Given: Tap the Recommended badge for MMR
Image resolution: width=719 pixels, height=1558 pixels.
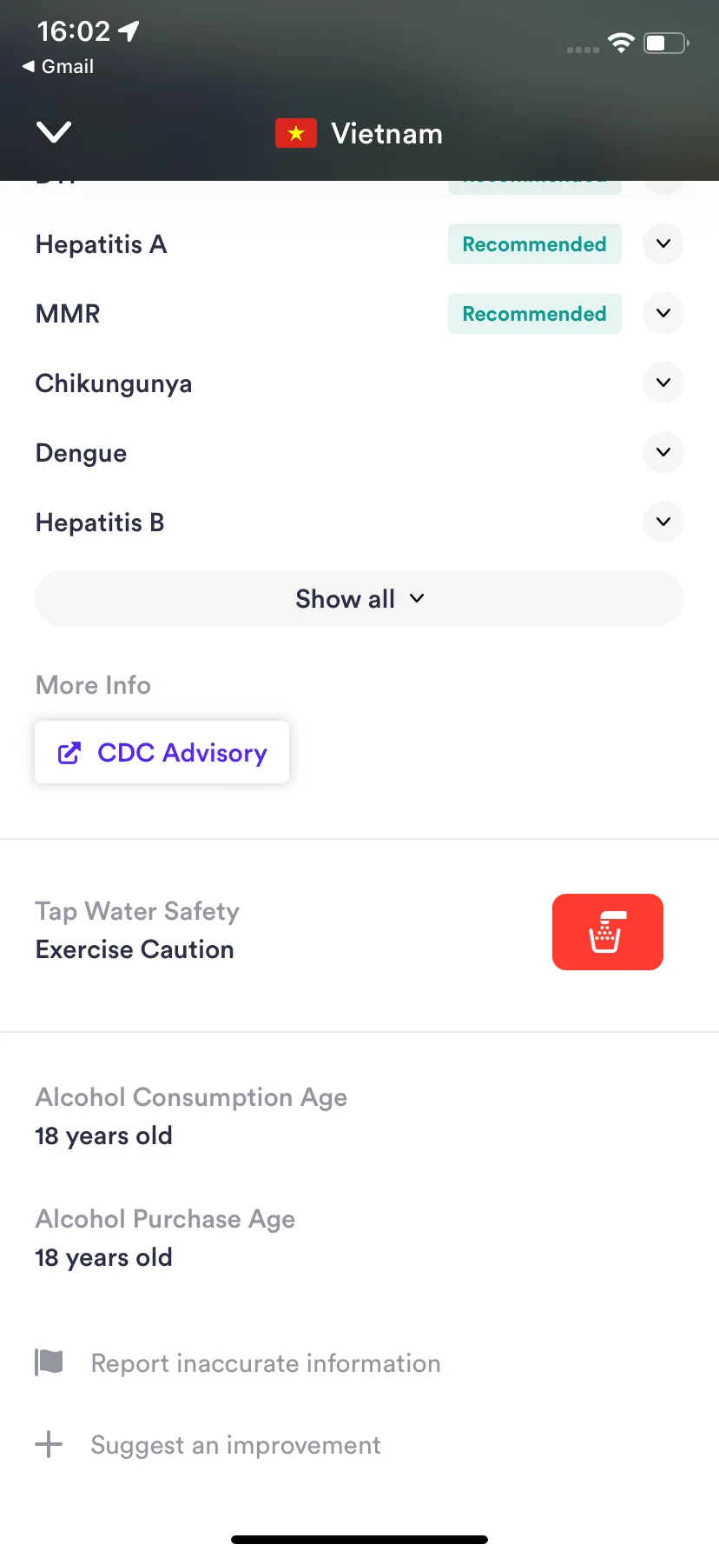Looking at the screenshot, I should click(535, 314).
